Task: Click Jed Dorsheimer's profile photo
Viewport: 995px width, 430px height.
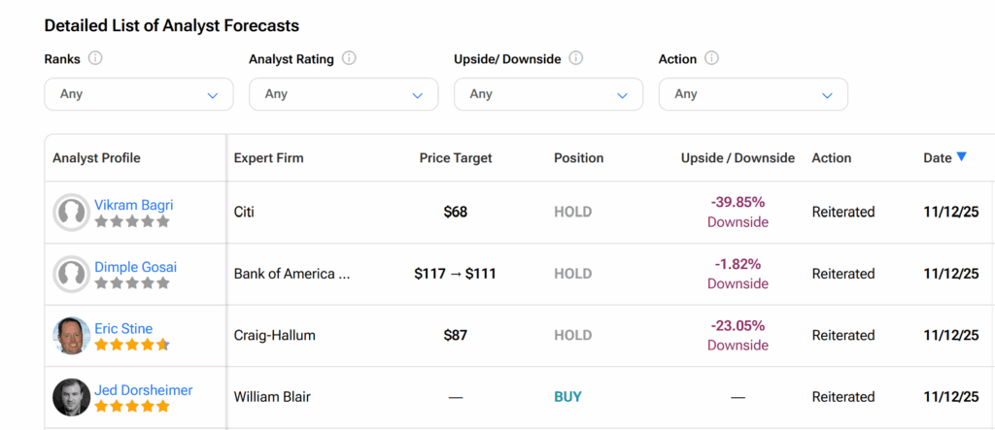Action: click(72, 397)
